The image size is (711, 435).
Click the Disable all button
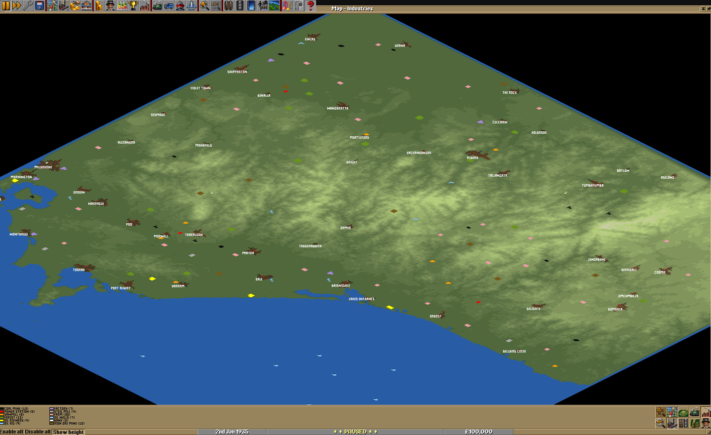[x=38, y=432]
